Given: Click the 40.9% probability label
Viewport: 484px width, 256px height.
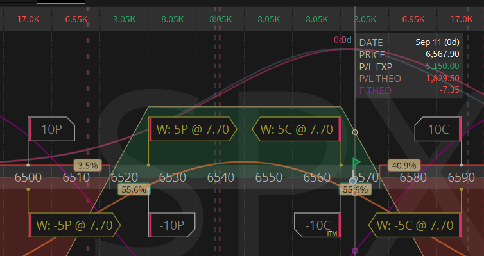Looking at the screenshot, I should [404, 166].
